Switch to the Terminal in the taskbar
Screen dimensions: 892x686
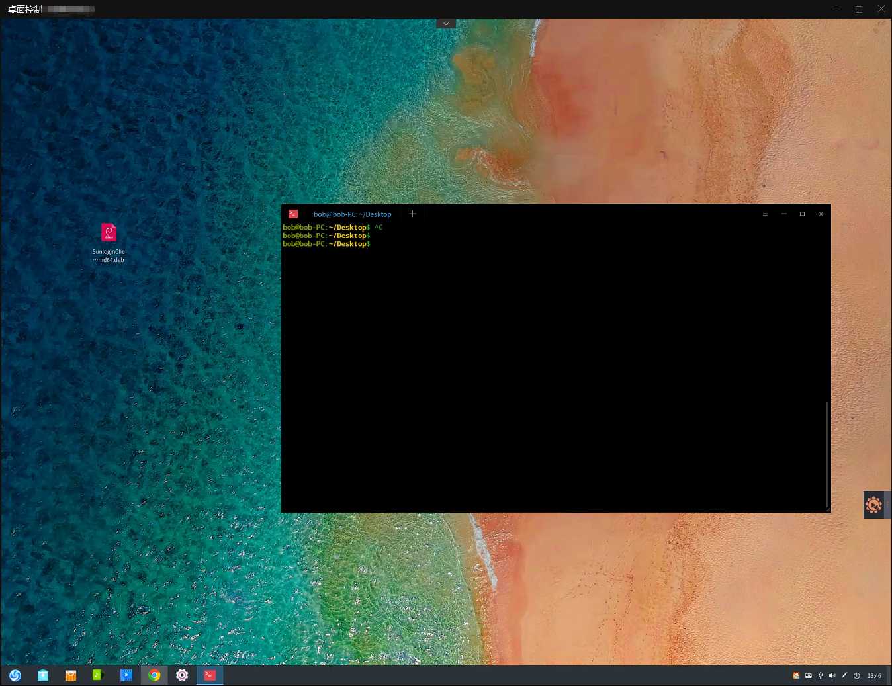(x=209, y=675)
